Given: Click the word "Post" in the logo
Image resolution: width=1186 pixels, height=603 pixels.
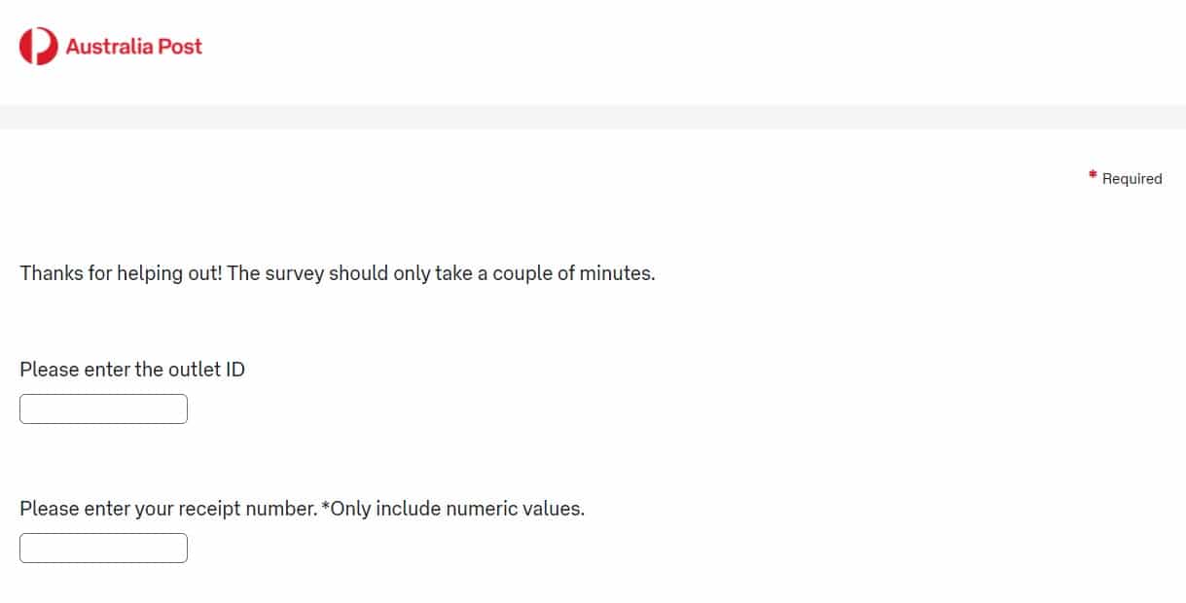Looking at the screenshot, I should click(x=180, y=46).
